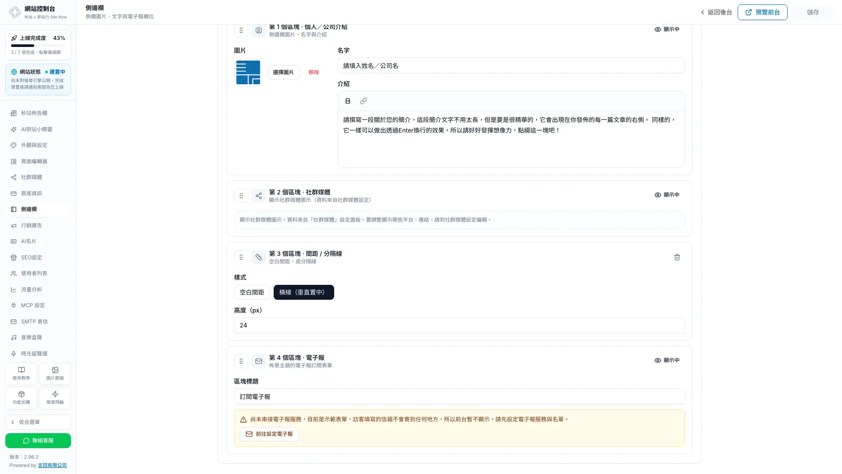The width and height of the screenshot is (842, 474).
Task: Open 搜尋飛輪 lightning tile
Action: pos(55,398)
